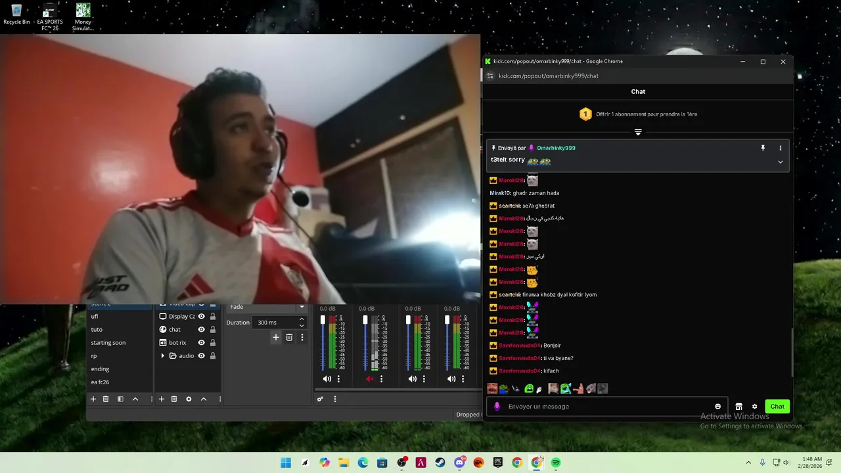Image resolution: width=841 pixels, height=473 pixels.
Task: Increase transition duration stepper
Action: [302, 319]
